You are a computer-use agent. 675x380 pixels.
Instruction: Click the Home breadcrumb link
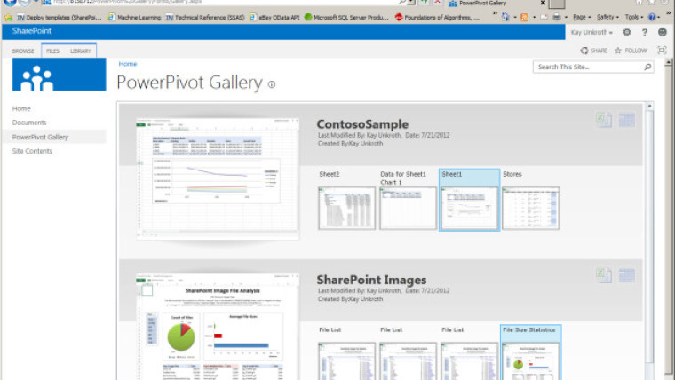(x=128, y=64)
